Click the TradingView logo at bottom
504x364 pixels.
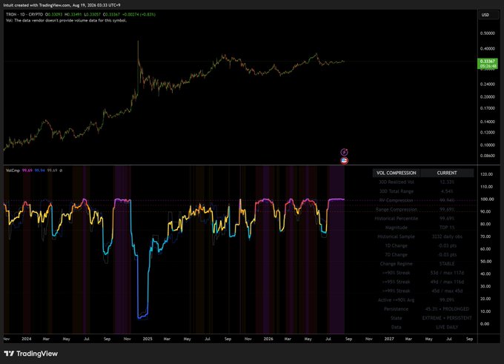(x=31, y=354)
